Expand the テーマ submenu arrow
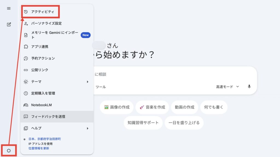280x157 pixels. point(87,82)
